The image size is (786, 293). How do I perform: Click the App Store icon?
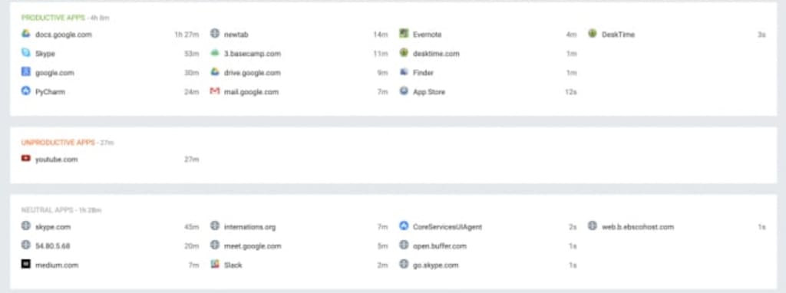tap(404, 91)
